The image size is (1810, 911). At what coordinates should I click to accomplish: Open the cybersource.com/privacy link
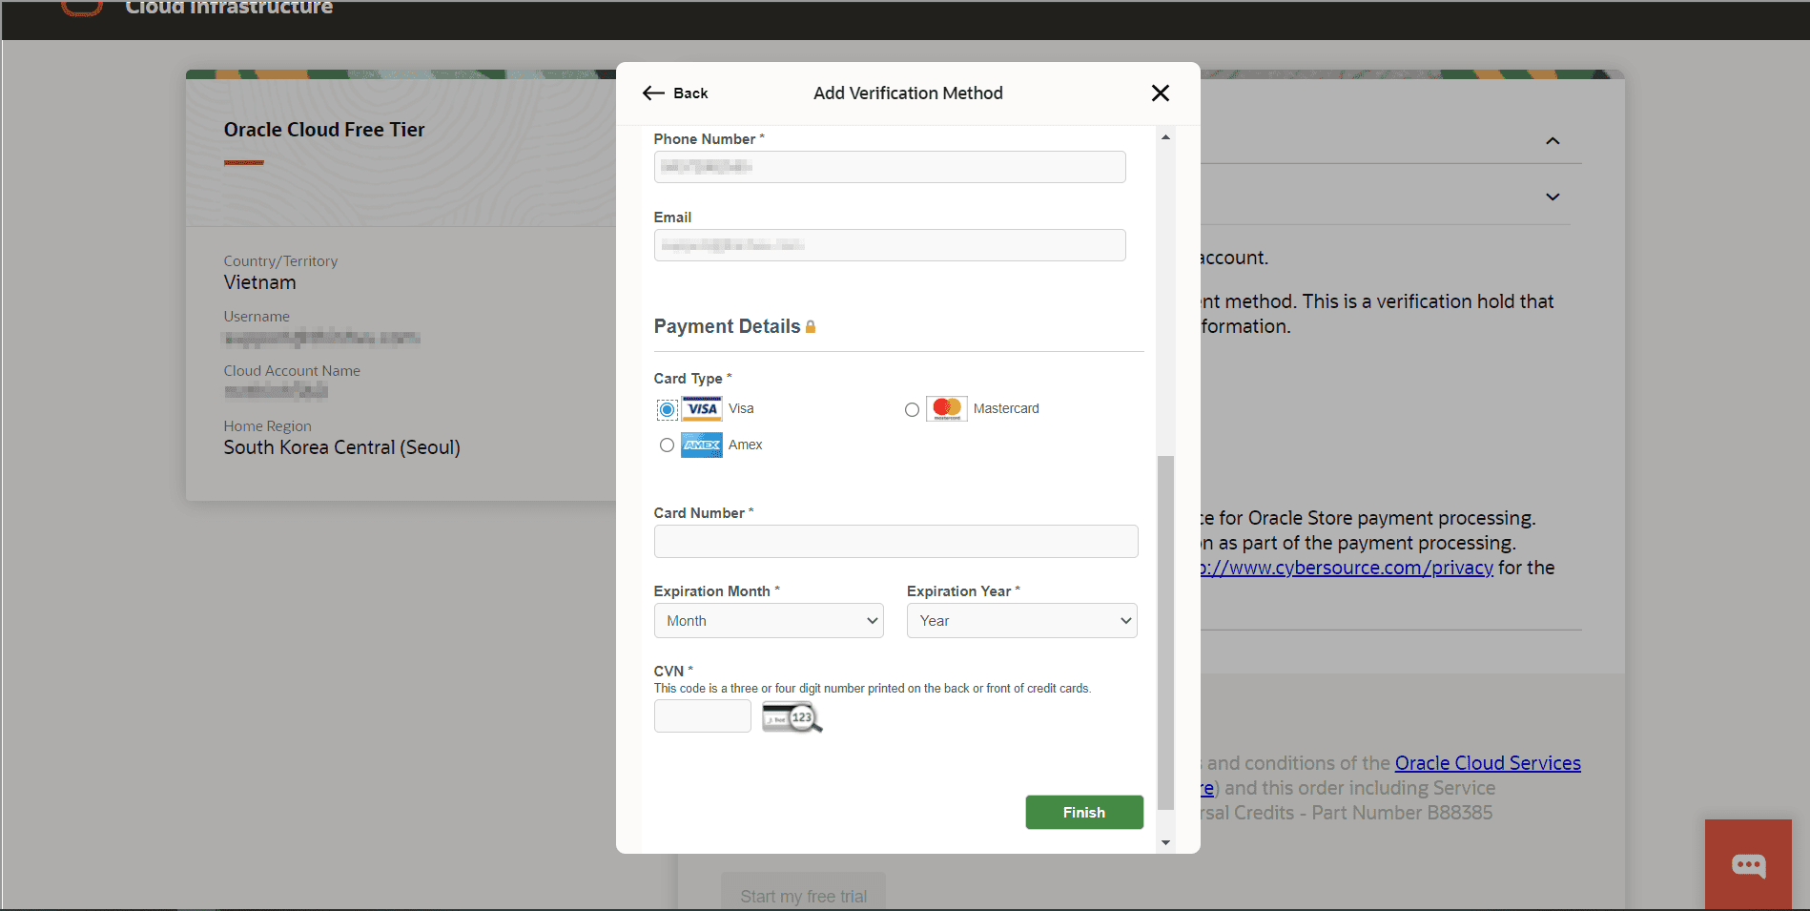(x=1347, y=568)
